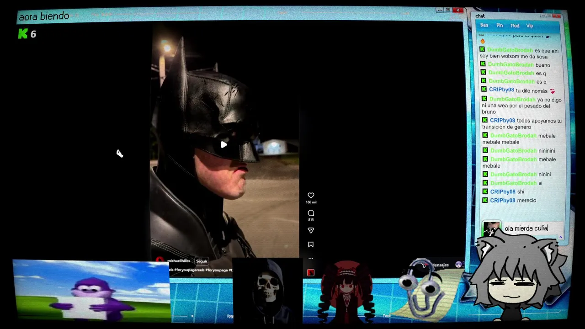
Task: Click the Kick logo next to viewer count 6
Action: 23,33
